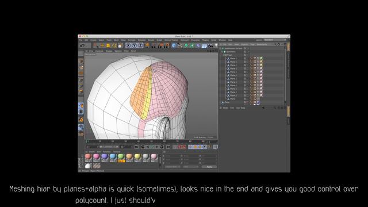
Task: Open the Object (Rel) coordinate dropdown
Action: click(172, 167)
